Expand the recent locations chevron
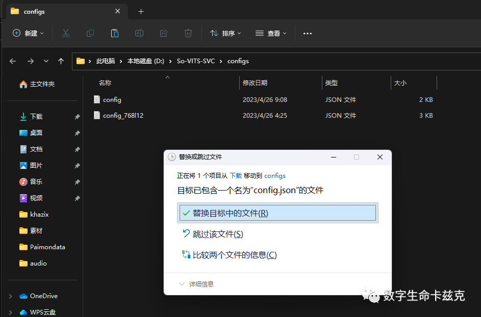 (x=46, y=61)
